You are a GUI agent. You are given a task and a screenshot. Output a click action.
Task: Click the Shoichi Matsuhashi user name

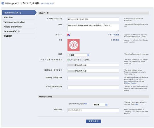pos(76,104)
